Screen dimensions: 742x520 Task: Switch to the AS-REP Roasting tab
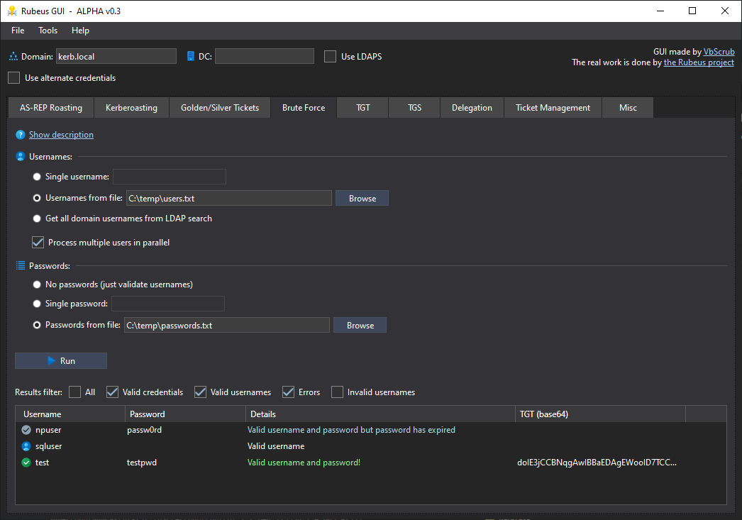[x=51, y=107]
